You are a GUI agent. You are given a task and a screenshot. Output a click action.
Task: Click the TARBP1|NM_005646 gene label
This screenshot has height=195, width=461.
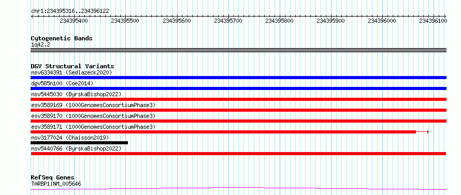click(56, 184)
